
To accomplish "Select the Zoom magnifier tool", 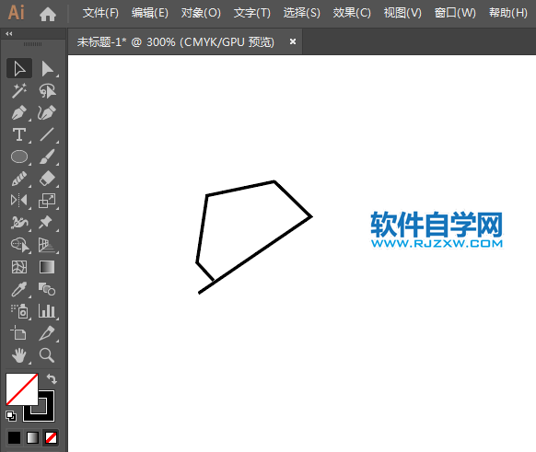I will pyautogui.click(x=48, y=355).
